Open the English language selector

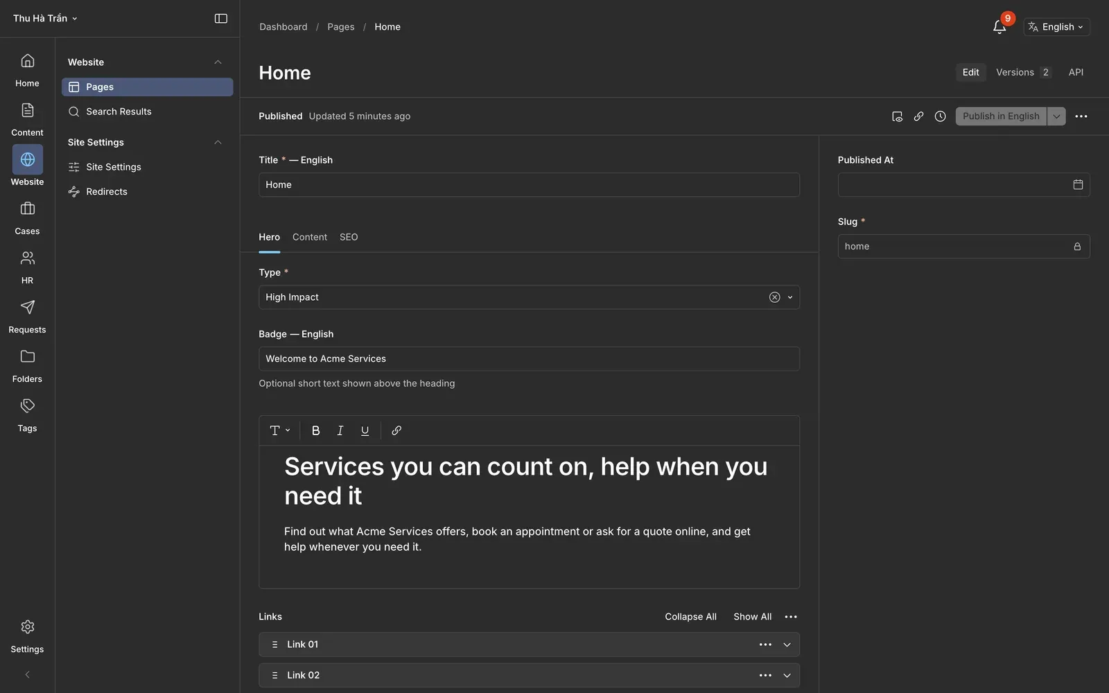pyautogui.click(x=1056, y=27)
